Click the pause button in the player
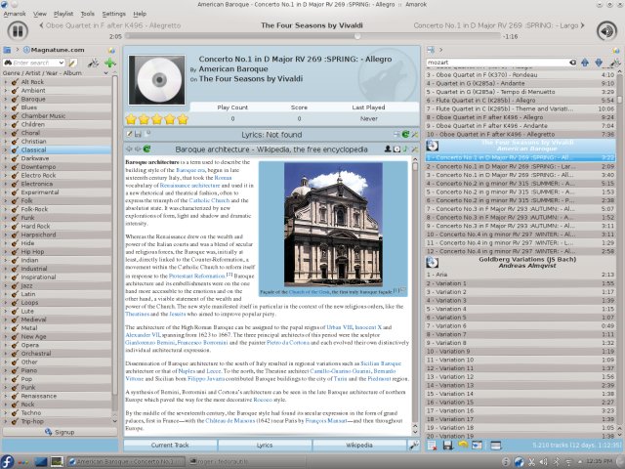Screen dimensions: 625x469 click(x=17, y=30)
